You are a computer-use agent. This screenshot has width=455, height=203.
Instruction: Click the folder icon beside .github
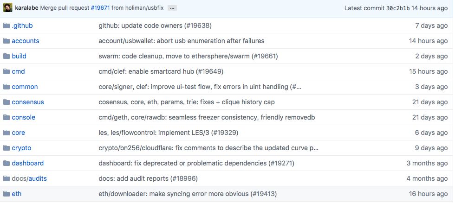click(6, 25)
